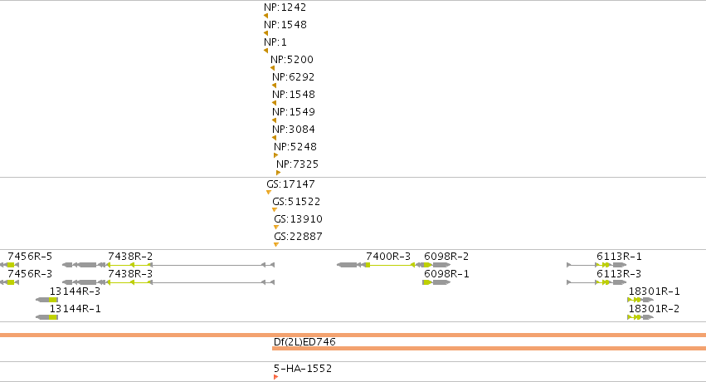
Task: Click the 6098R-2 label text
Action: (446, 257)
